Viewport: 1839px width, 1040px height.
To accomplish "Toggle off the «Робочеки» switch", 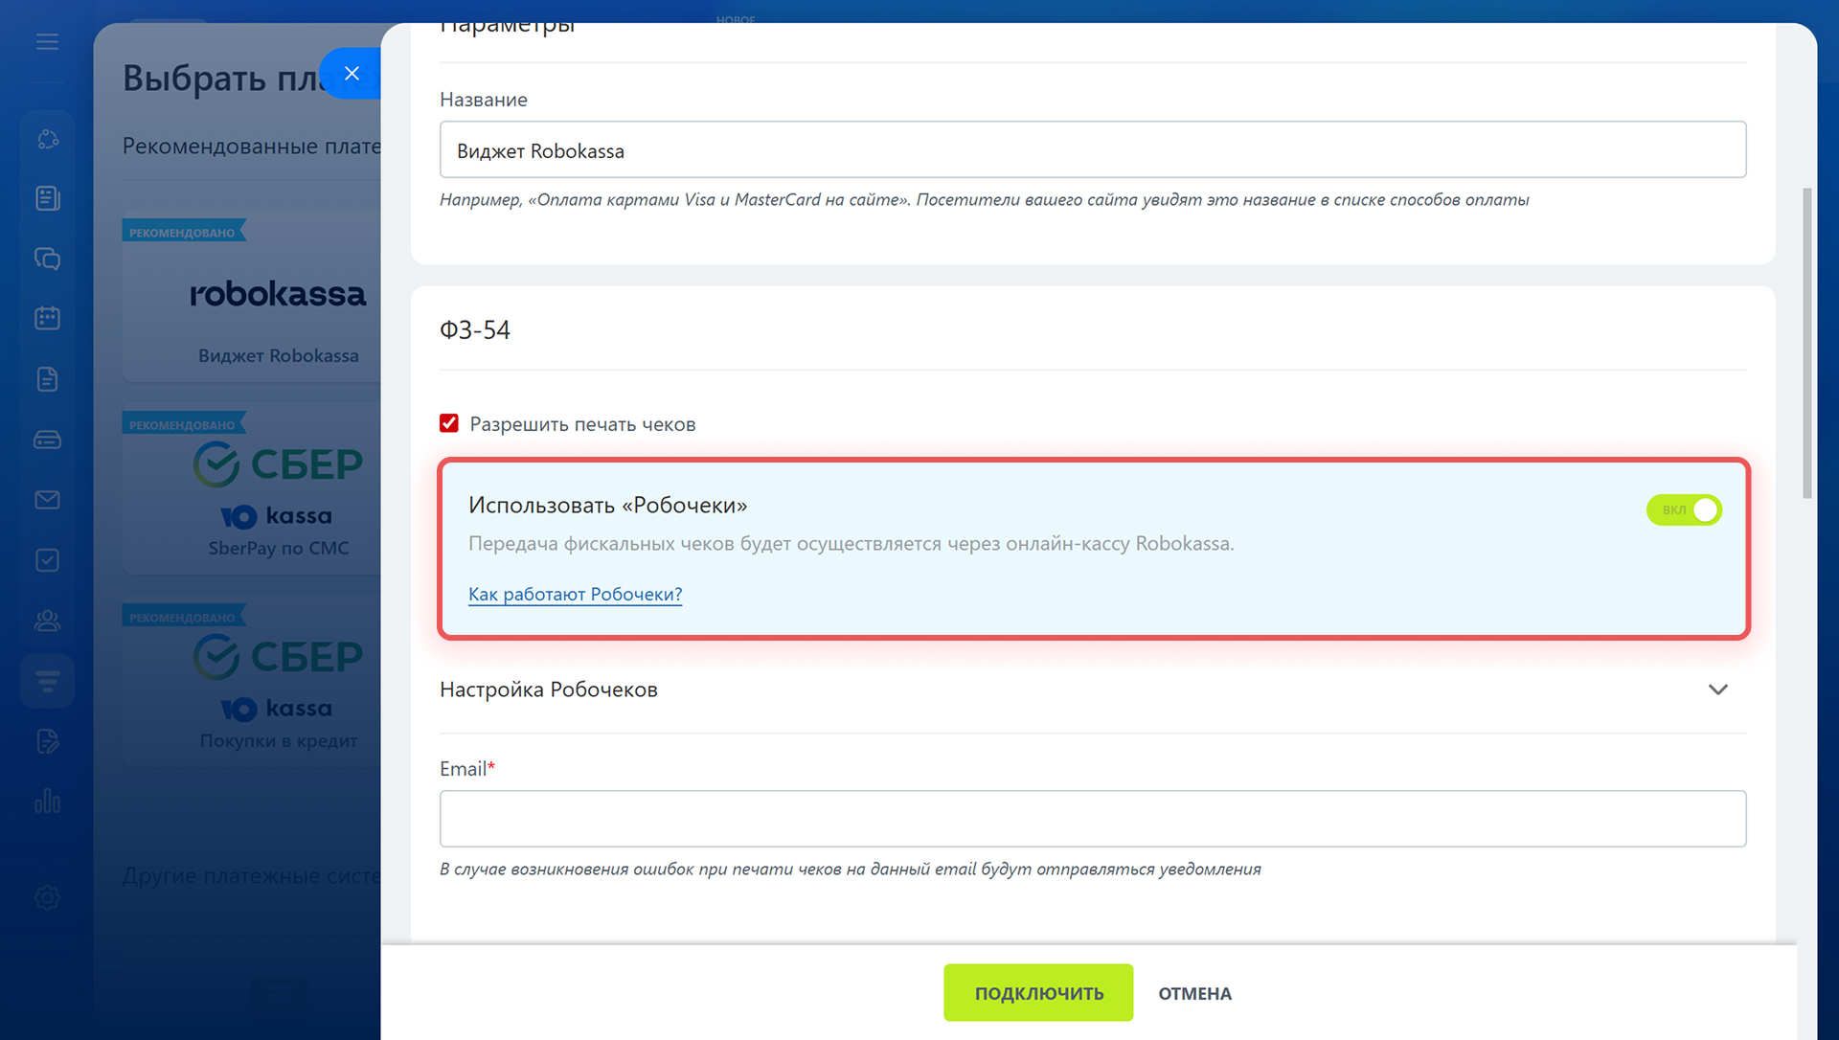I will click(1684, 509).
